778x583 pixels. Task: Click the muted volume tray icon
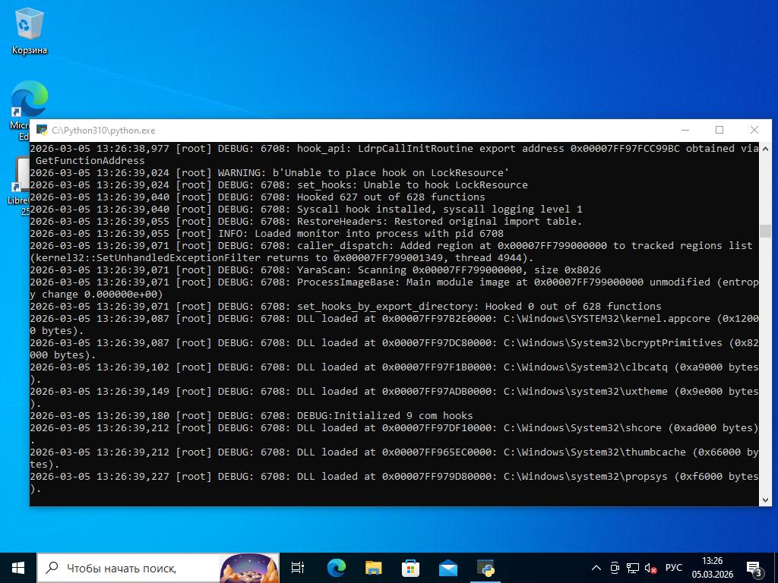[650, 568]
